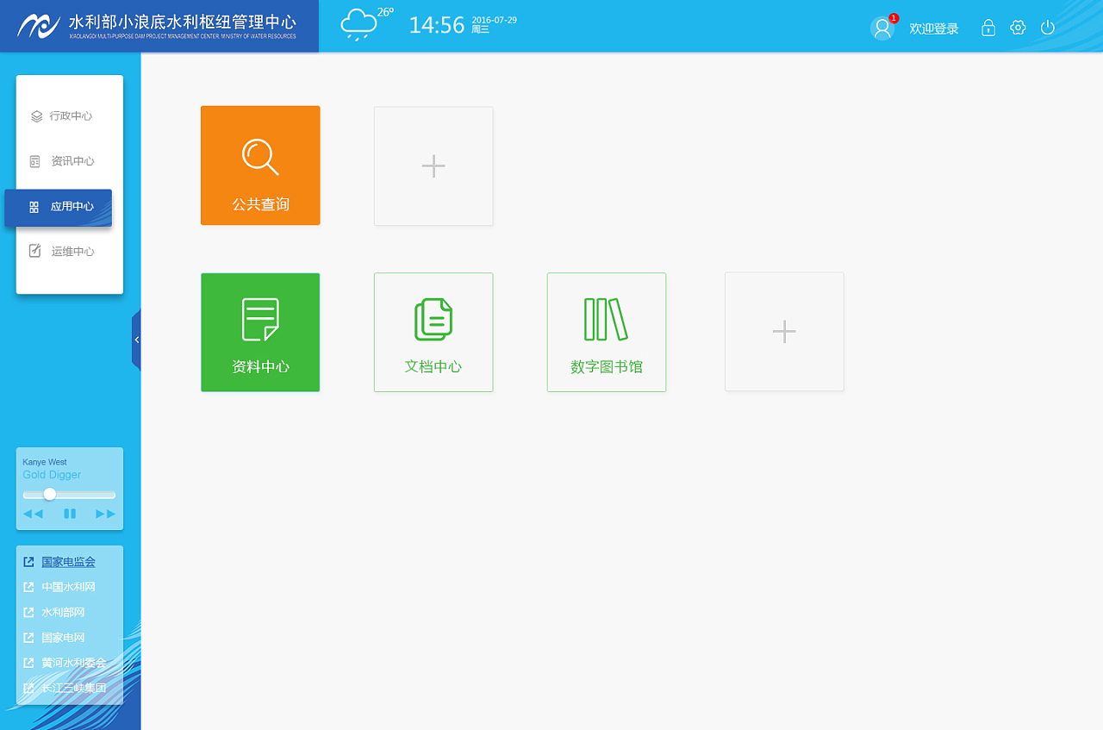1103x730 pixels.
Task: Click the 26° temperature reading
Action: pos(385,12)
